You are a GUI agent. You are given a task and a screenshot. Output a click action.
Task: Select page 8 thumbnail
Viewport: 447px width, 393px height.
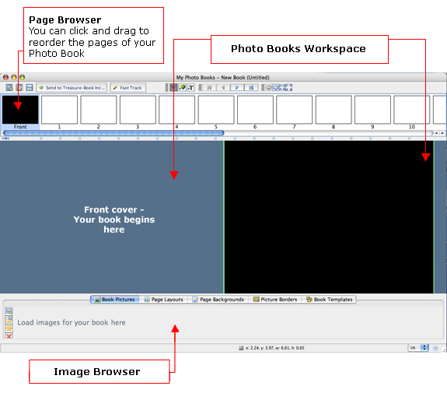pyautogui.click(x=334, y=110)
